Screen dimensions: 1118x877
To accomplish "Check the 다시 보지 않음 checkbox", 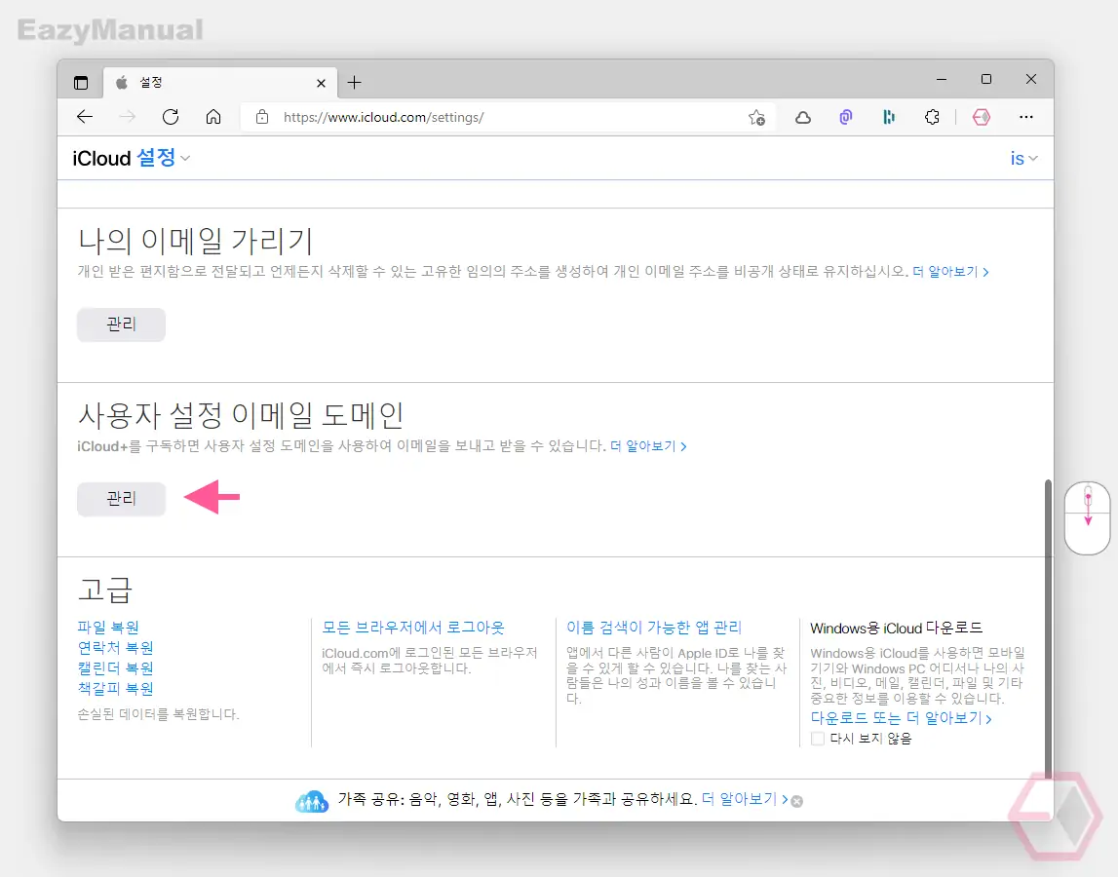I will point(818,739).
